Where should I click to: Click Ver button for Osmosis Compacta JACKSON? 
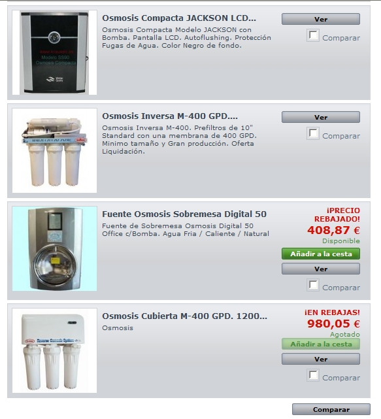(321, 19)
